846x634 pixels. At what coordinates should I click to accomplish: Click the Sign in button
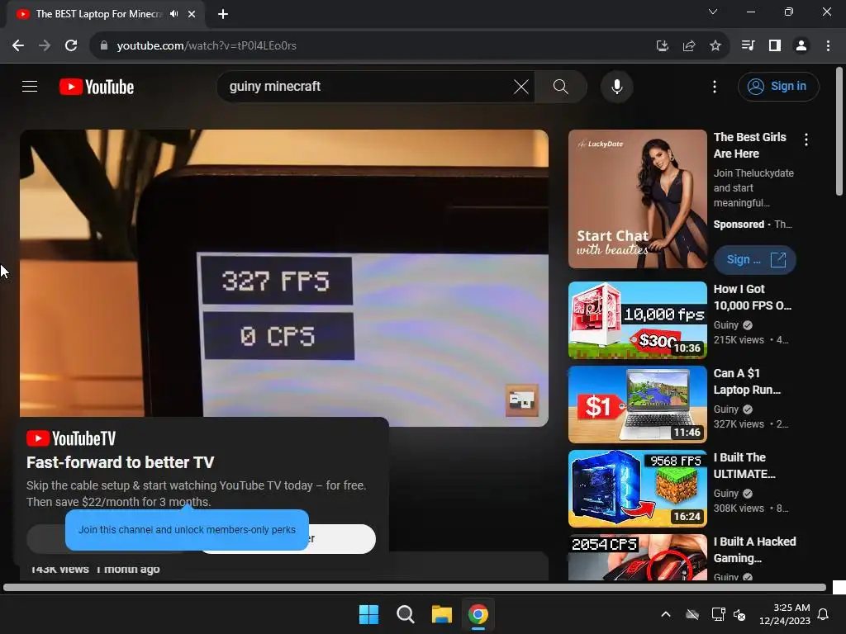pos(778,86)
